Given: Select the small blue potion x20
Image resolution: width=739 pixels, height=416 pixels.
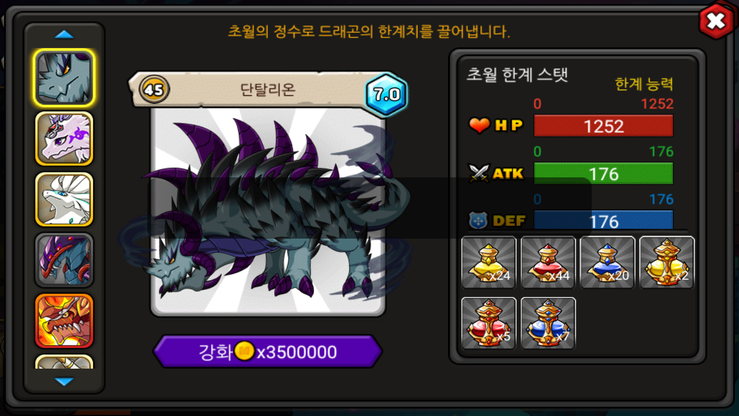Looking at the screenshot, I should (x=607, y=262).
